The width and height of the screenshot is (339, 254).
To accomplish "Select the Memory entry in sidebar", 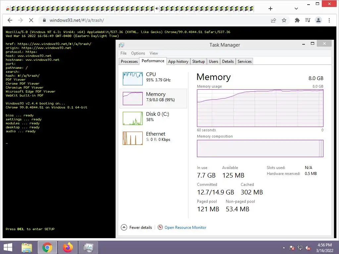I will click(153, 99).
